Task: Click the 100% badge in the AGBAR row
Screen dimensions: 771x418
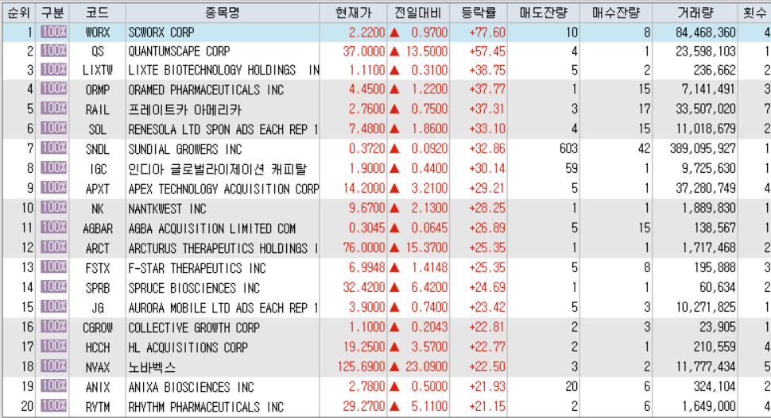Action: point(53,228)
